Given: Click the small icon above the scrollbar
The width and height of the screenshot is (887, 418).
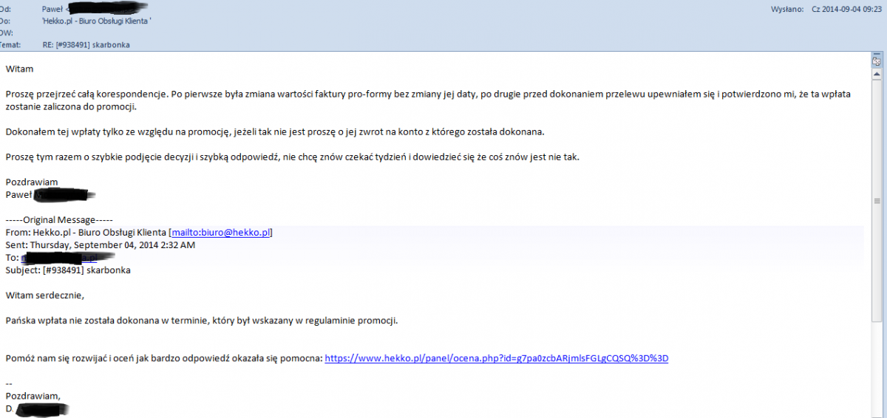Looking at the screenshot, I should [877, 62].
